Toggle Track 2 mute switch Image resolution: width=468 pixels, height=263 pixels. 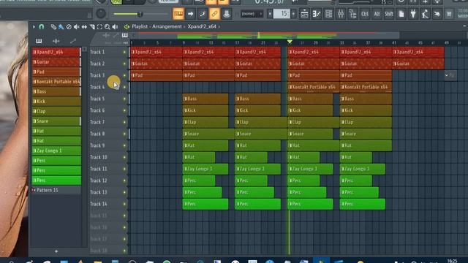(x=124, y=64)
